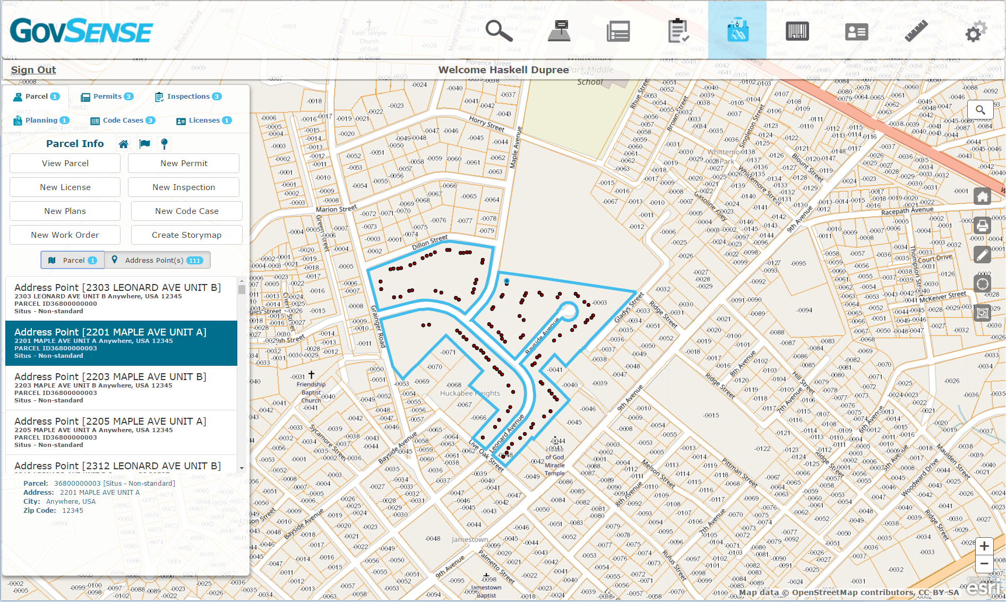1006x602 pixels.
Task: Switch to the Permits tab
Action: point(107,96)
